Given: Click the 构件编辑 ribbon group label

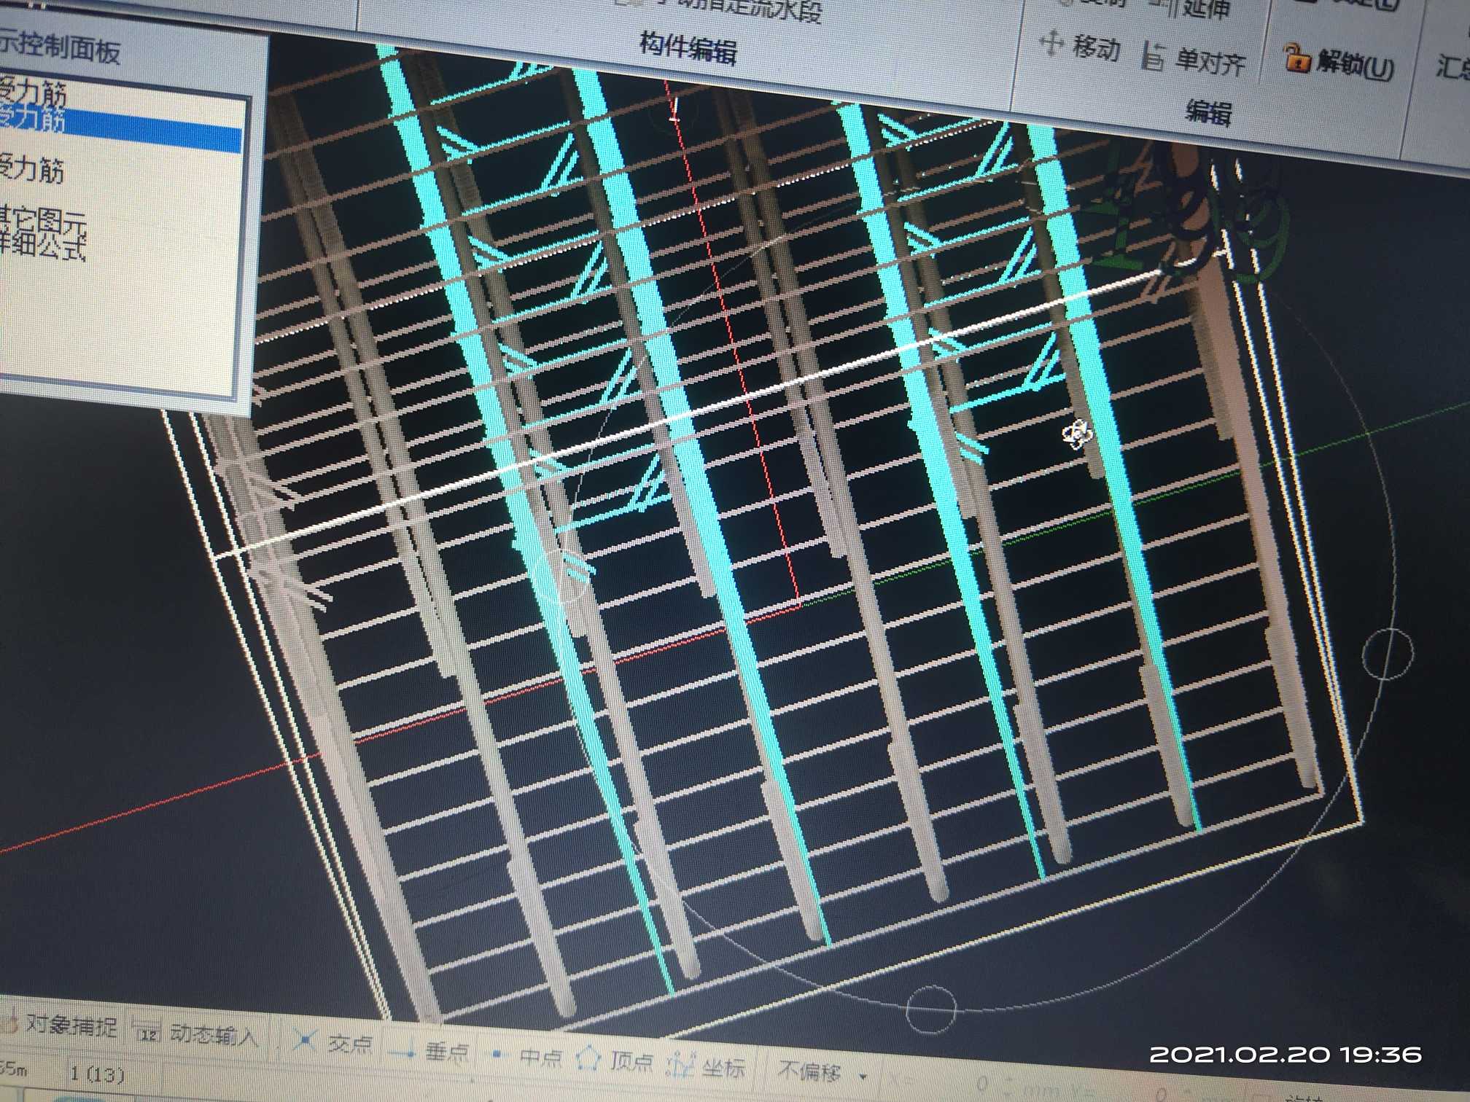Looking at the screenshot, I should [688, 49].
